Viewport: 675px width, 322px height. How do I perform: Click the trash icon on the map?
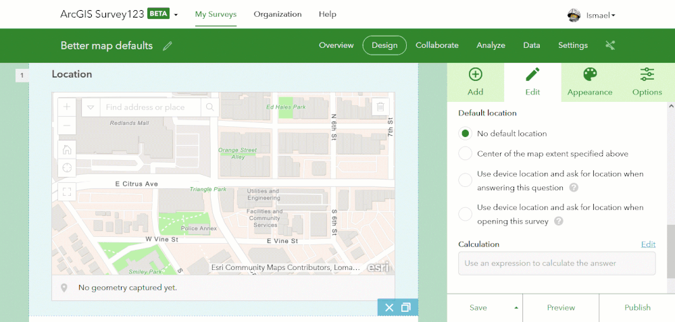tap(380, 107)
